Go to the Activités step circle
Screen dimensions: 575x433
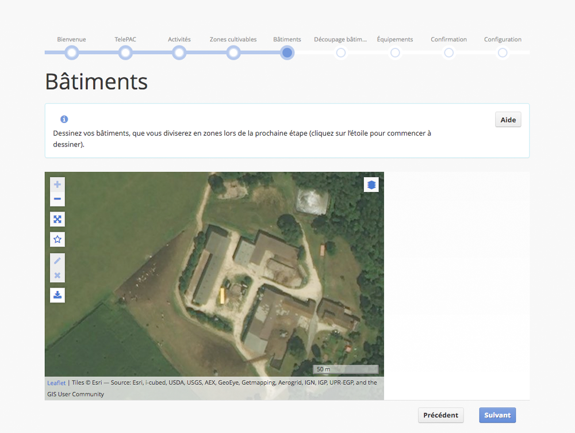tap(179, 53)
